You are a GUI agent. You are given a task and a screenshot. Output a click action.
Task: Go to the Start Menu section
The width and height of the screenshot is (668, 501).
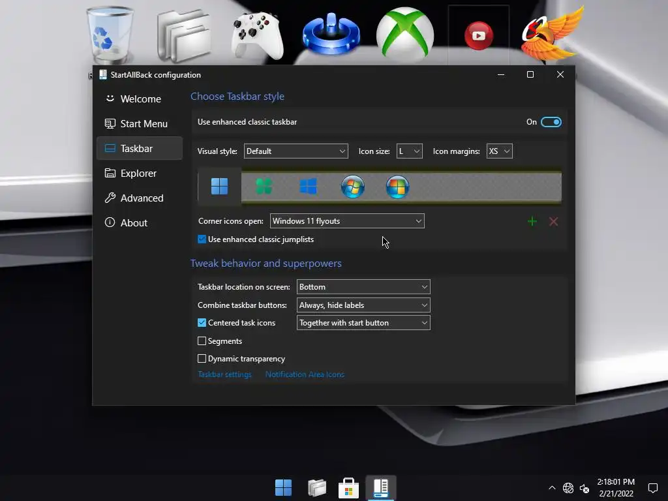(x=140, y=123)
